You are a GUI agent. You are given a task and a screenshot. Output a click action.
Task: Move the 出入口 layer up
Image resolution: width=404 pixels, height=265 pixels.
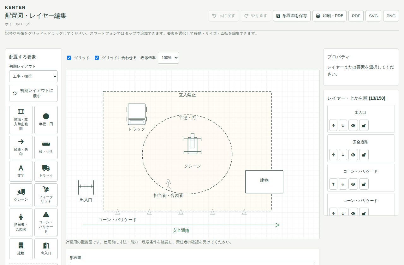tap(333, 125)
